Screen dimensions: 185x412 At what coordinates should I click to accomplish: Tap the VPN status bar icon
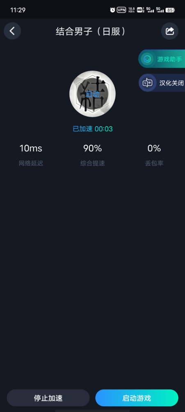(121, 10)
